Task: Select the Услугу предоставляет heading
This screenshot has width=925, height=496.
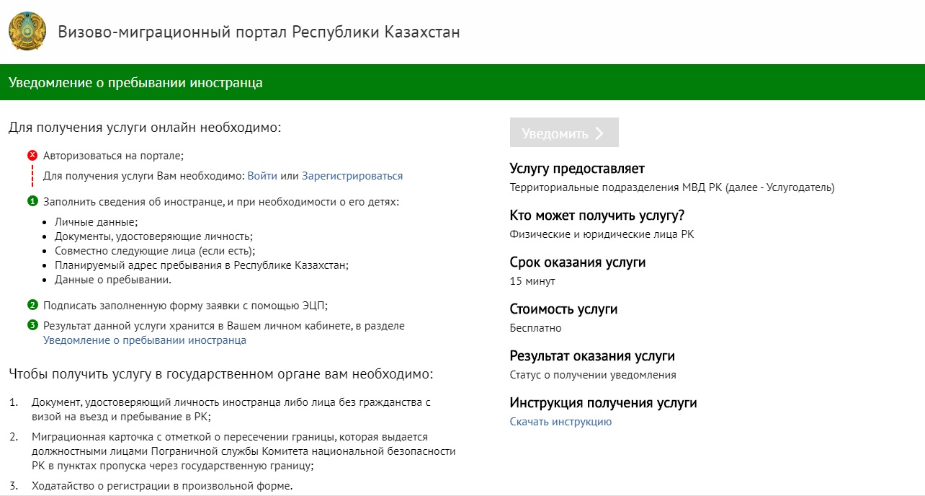Action: pos(577,169)
